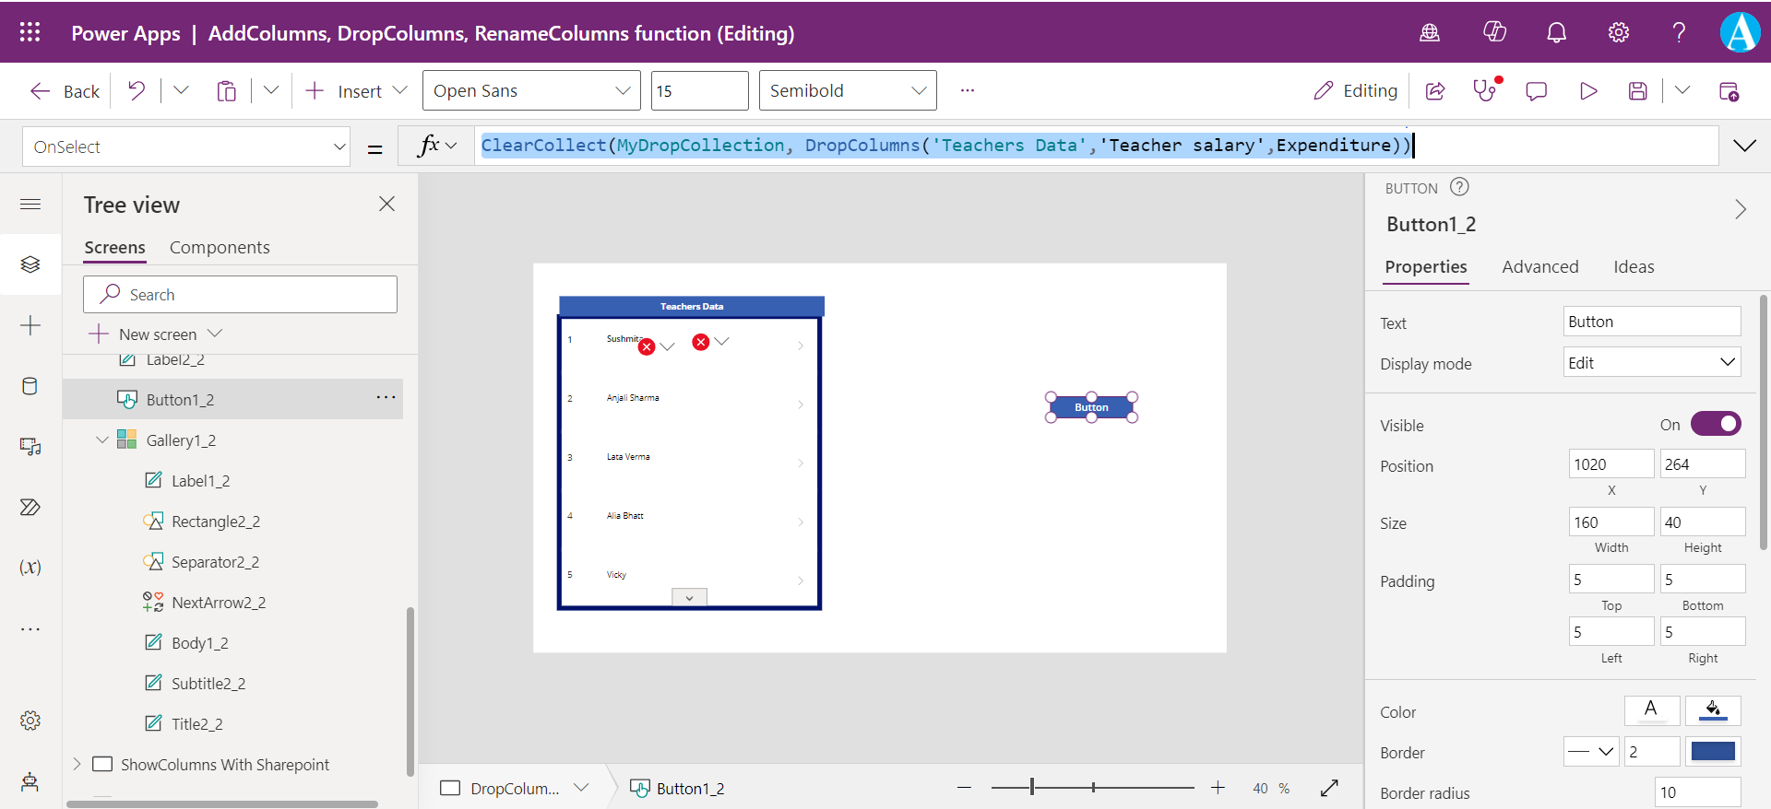Expand ShowColumns With Sharepoint screen
This screenshot has width=1771, height=809.
pos(77,764)
